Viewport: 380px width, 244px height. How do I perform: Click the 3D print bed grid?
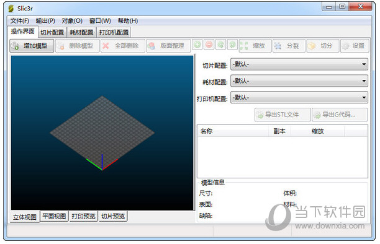point(102,133)
